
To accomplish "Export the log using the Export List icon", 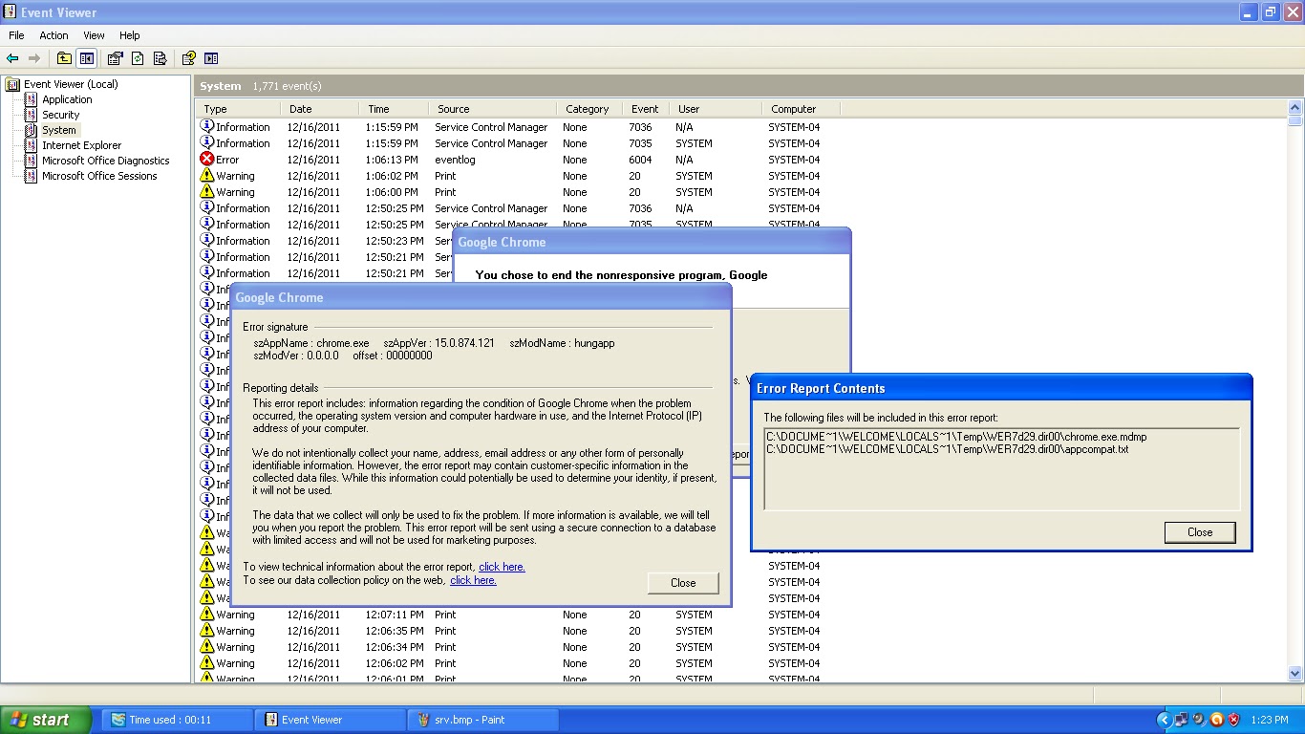I will [x=160, y=57].
